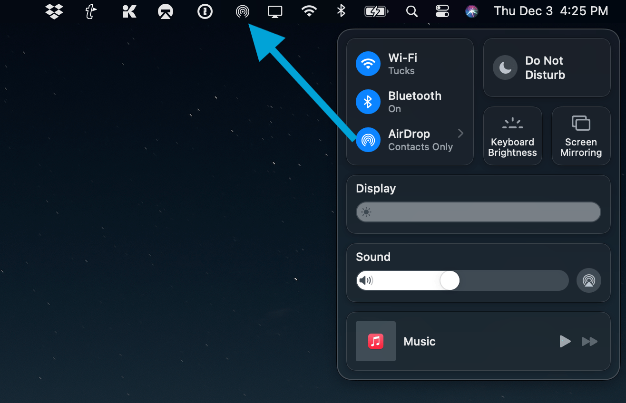This screenshot has height=403, width=626.
Task: Click the Music app icon in Control Center
Action: click(x=375, y=341)
